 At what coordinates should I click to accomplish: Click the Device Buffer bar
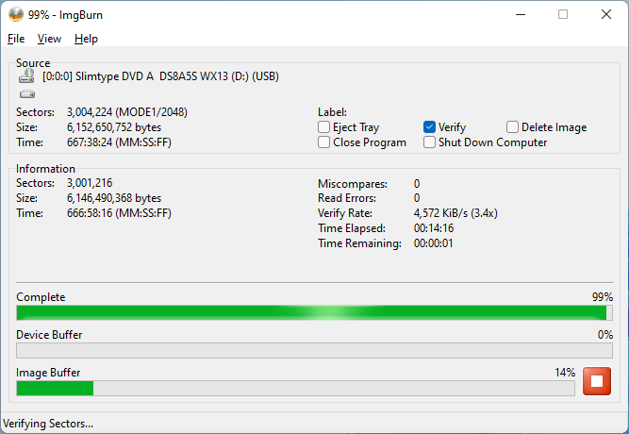(314, 350)
